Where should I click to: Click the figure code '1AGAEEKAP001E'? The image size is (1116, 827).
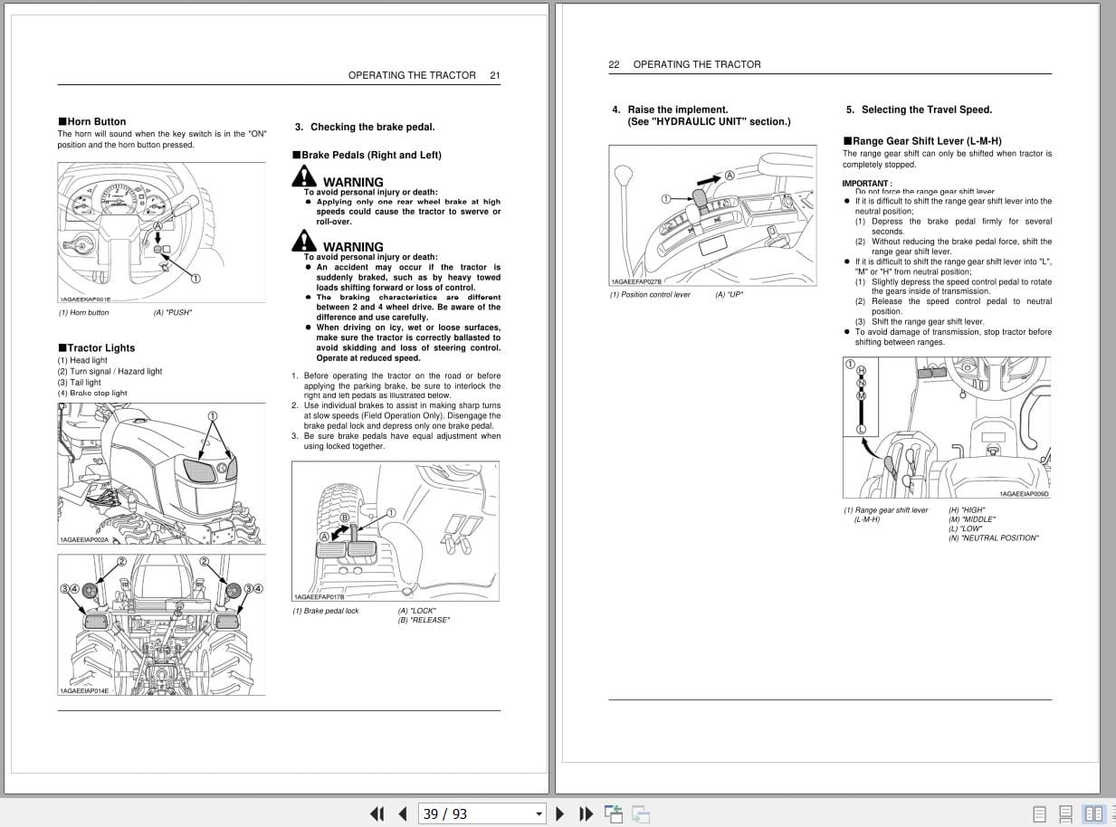click(x=84, y=299)
